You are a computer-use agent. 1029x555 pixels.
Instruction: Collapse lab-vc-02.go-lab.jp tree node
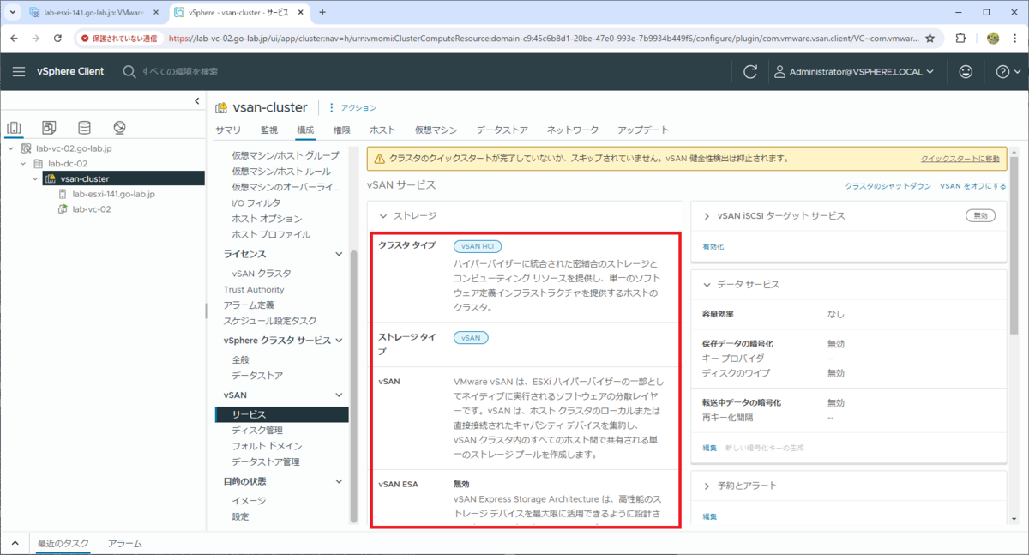pyautogui.click(x=10, y=148)
